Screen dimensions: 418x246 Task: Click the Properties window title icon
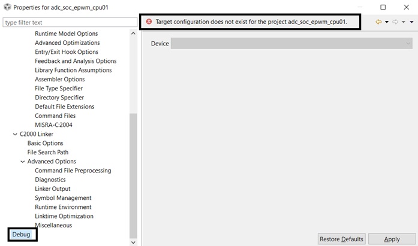pyautogui.click(x=7, y=7)
